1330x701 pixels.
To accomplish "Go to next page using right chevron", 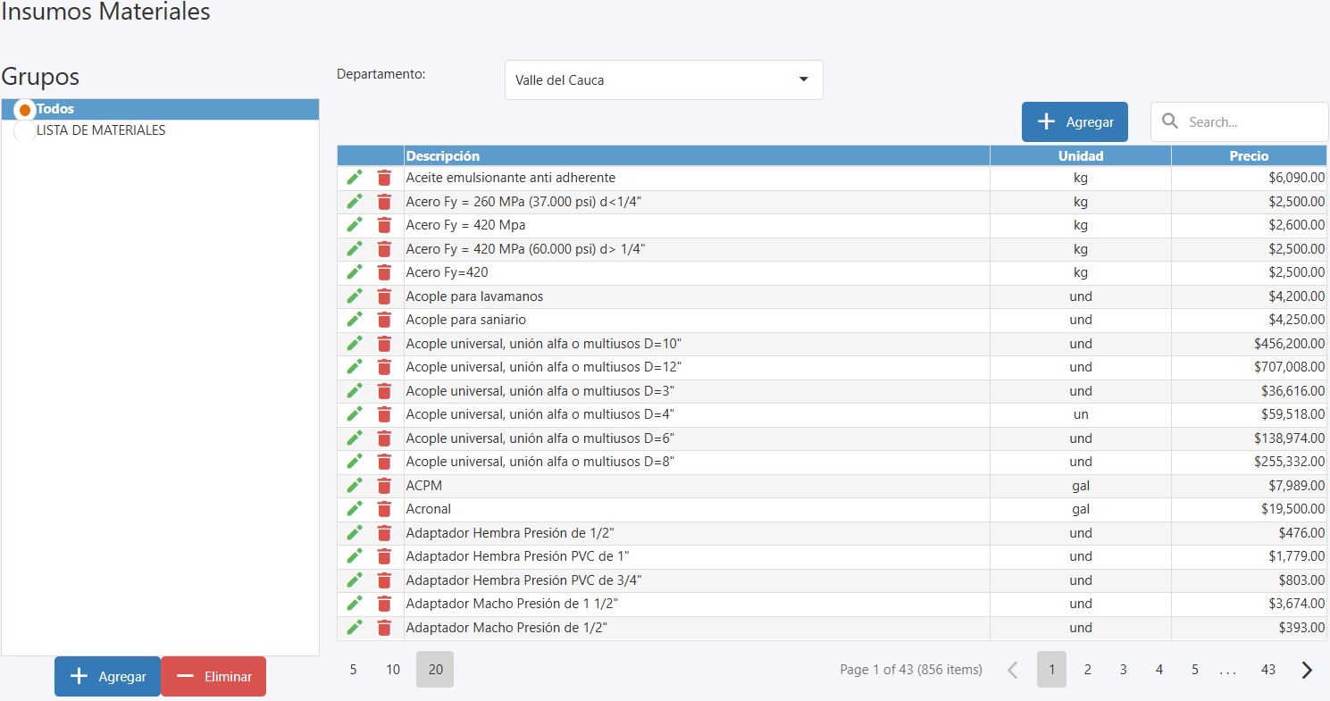I will (1307, 670).
